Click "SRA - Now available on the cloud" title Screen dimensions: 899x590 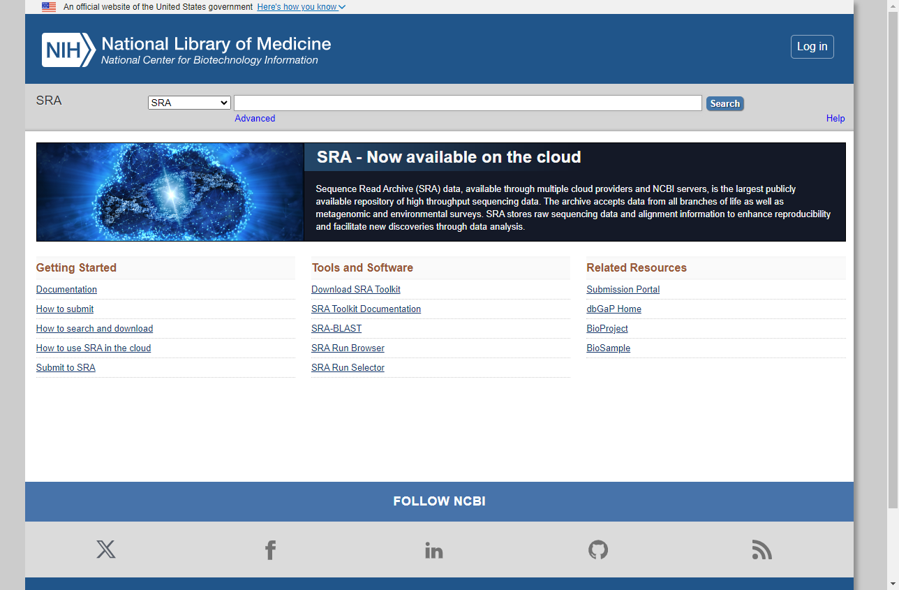tap(449, 157)
